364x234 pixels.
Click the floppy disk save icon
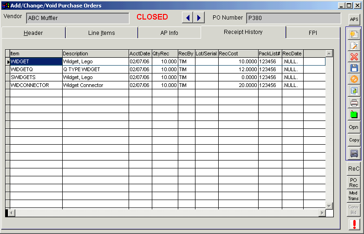(354, 68)
